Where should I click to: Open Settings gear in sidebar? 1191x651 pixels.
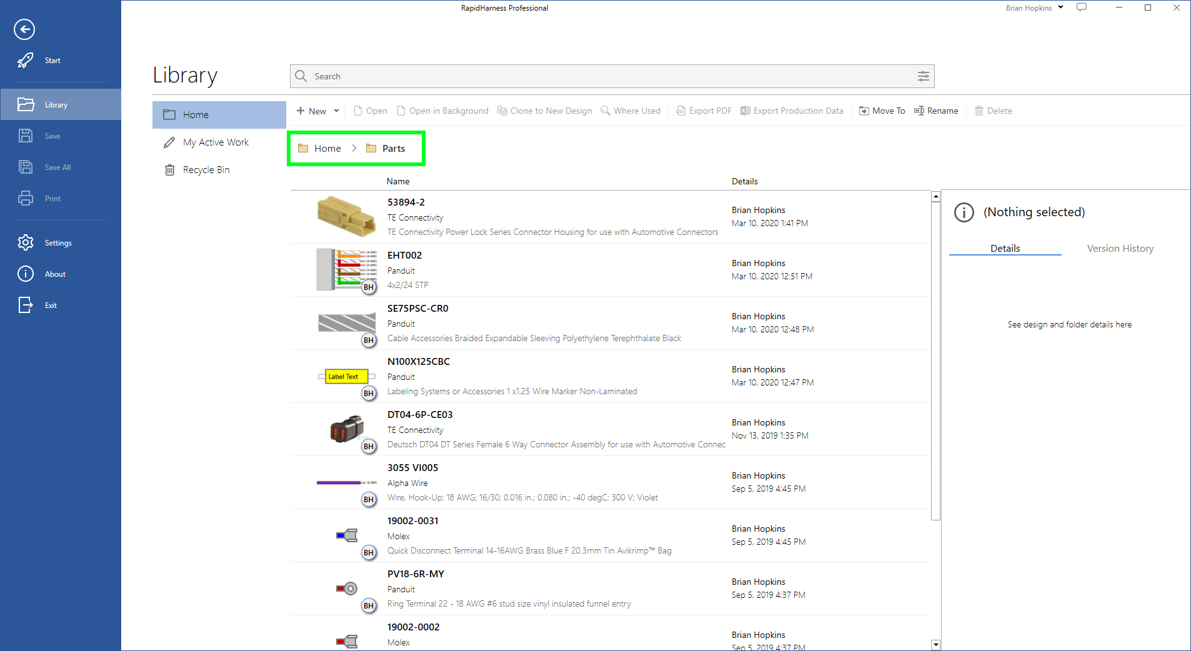click(x=26, y=242)
